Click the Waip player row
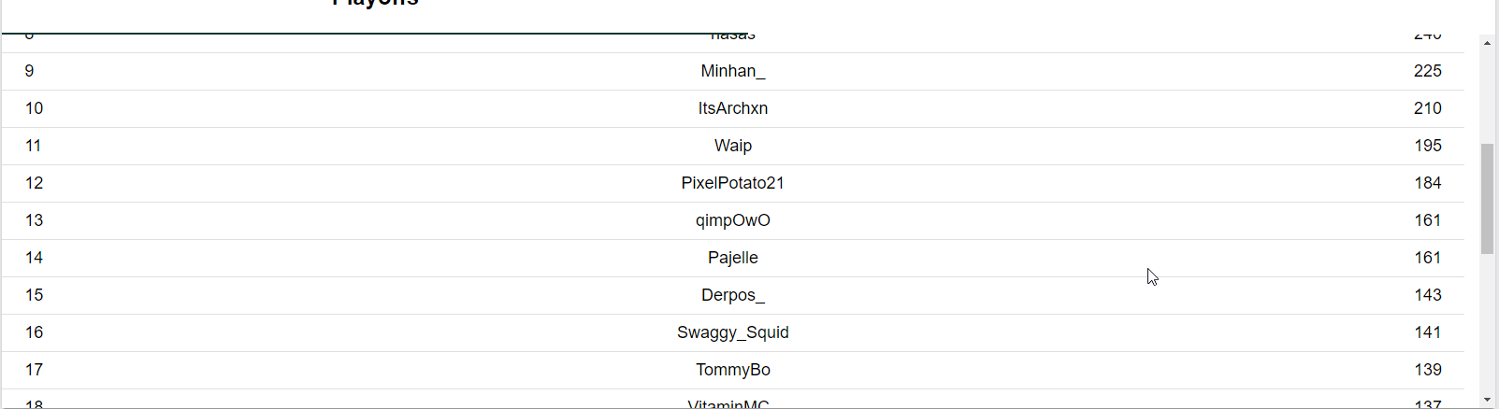 (x=733, y=146)
